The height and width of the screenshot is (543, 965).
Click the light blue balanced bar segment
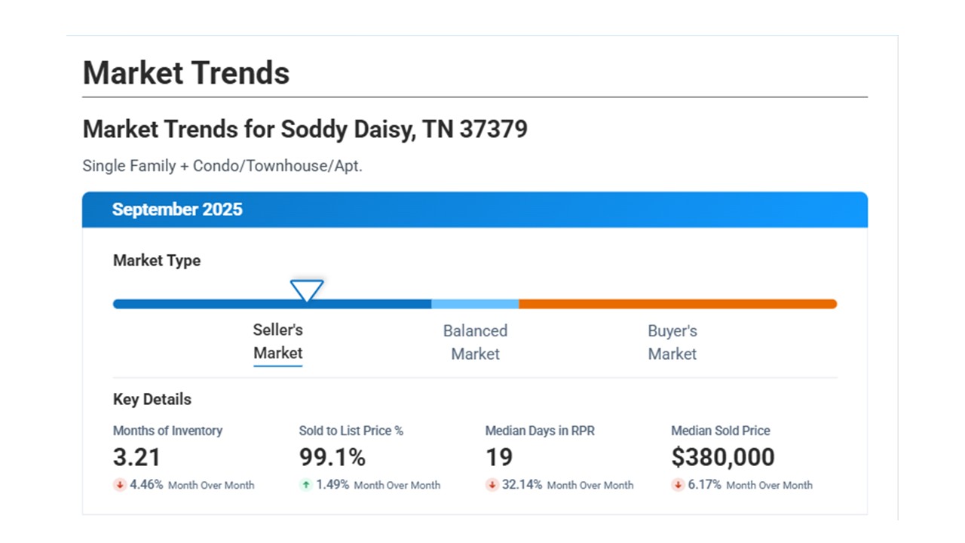point(475,304)
